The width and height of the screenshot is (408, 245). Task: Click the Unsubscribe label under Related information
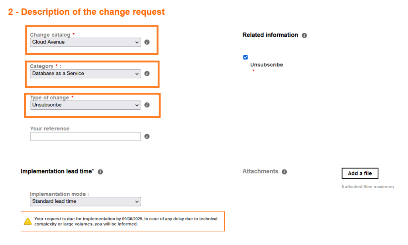point(267,65)
